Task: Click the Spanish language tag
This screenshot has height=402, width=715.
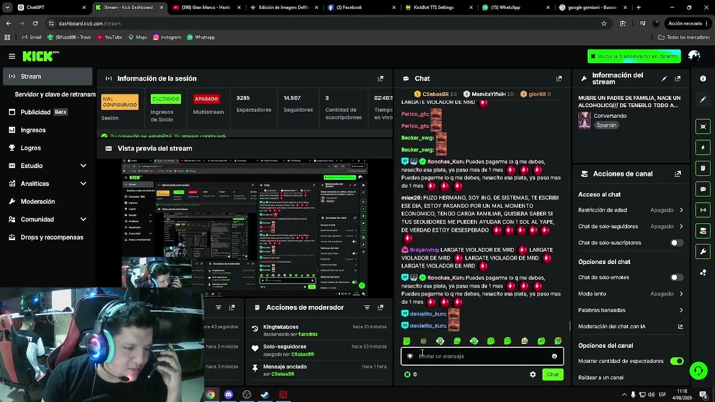Action: coord(606,126)
